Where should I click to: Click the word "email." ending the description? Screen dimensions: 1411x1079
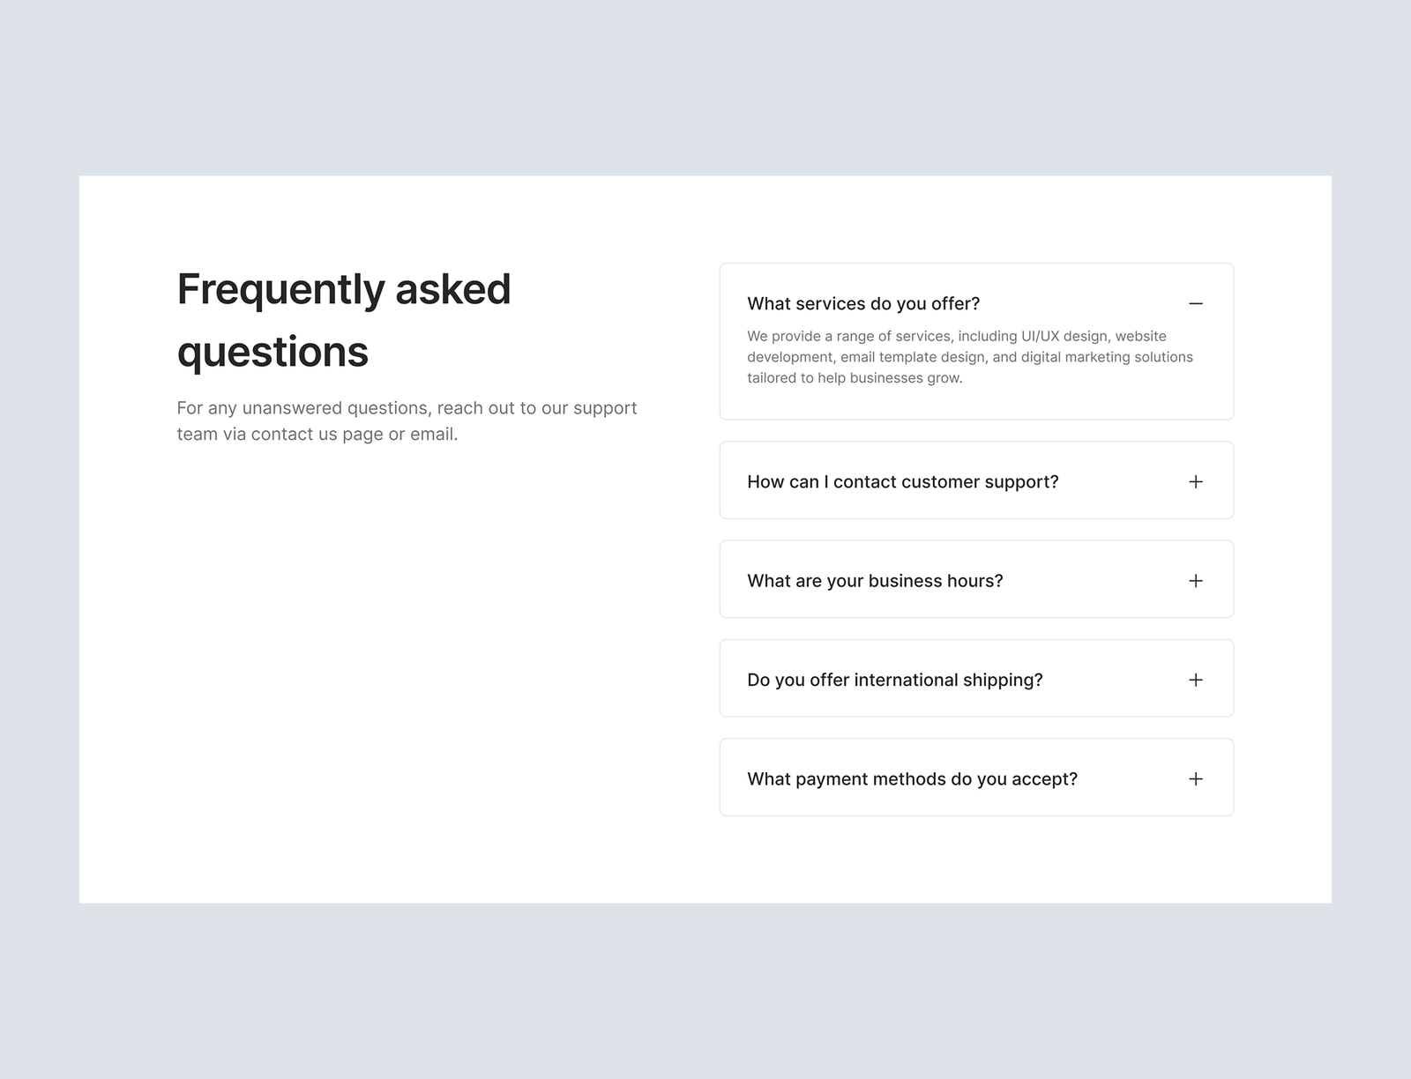click(x=434, y=434)
